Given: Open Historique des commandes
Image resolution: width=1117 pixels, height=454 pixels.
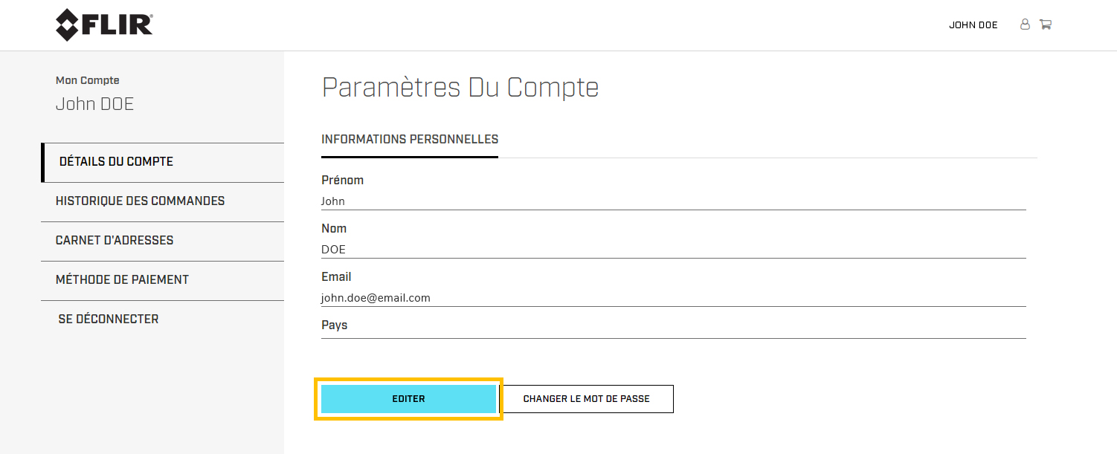Looking at the screenshot, I should point(140,201).
